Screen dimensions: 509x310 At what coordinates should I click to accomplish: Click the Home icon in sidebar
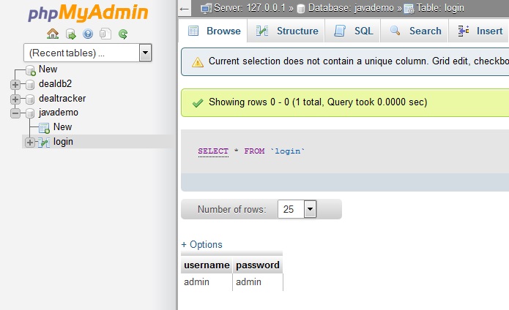coord(53,34)
